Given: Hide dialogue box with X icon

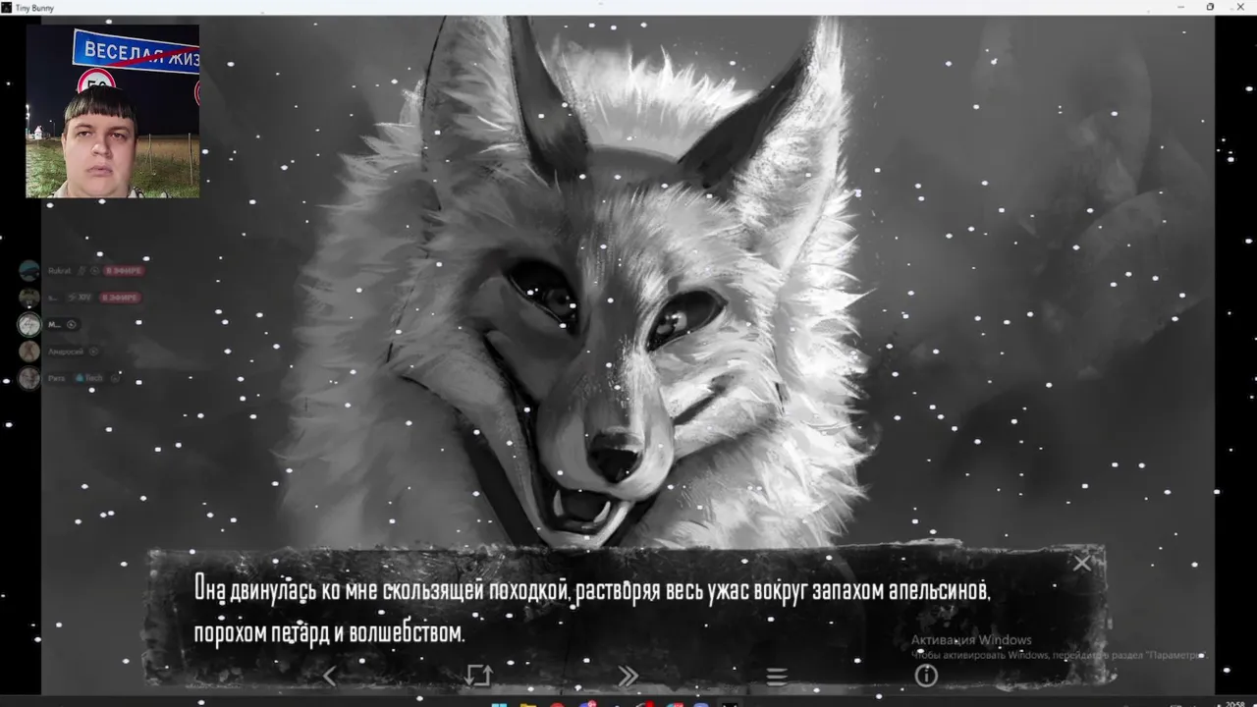Looking at the screenshot, I should [x=1081, y=564].
